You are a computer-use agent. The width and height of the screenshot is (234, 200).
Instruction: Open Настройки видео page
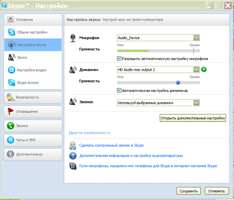33,70
